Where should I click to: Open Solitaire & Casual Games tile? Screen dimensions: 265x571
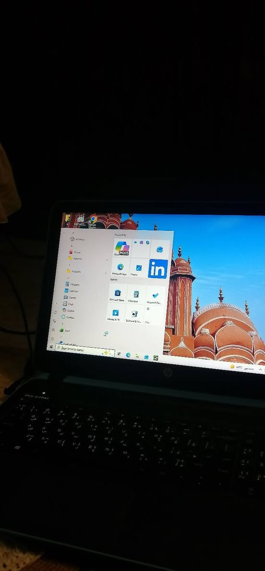(134, 314)
